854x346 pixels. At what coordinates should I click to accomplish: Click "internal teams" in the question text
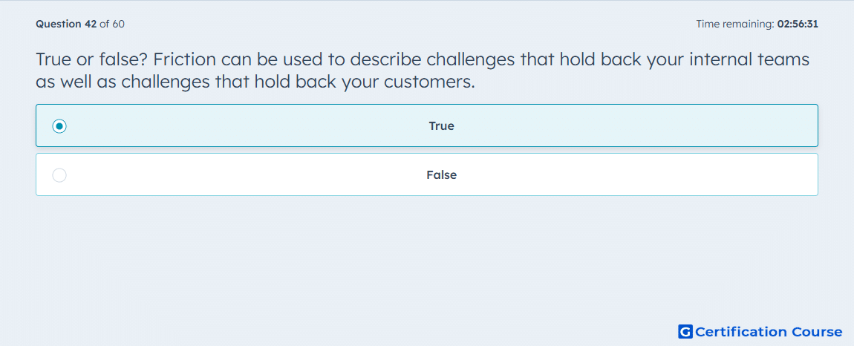pos(749,59)
